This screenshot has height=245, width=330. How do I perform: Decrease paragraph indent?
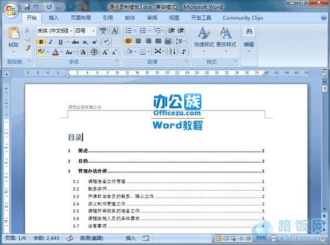[x=171, y=31]
